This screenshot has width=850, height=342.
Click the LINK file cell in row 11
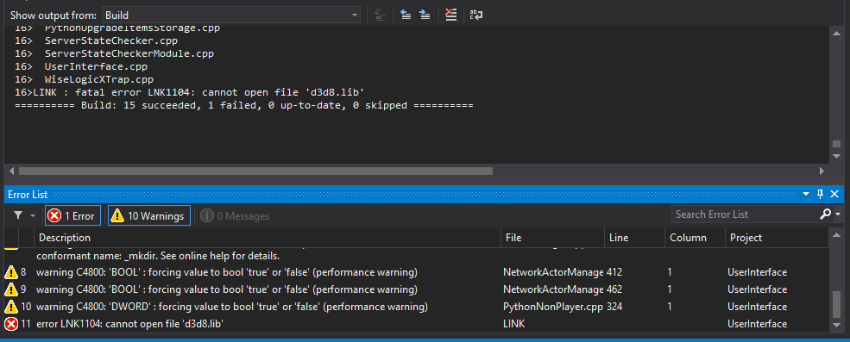514,324
